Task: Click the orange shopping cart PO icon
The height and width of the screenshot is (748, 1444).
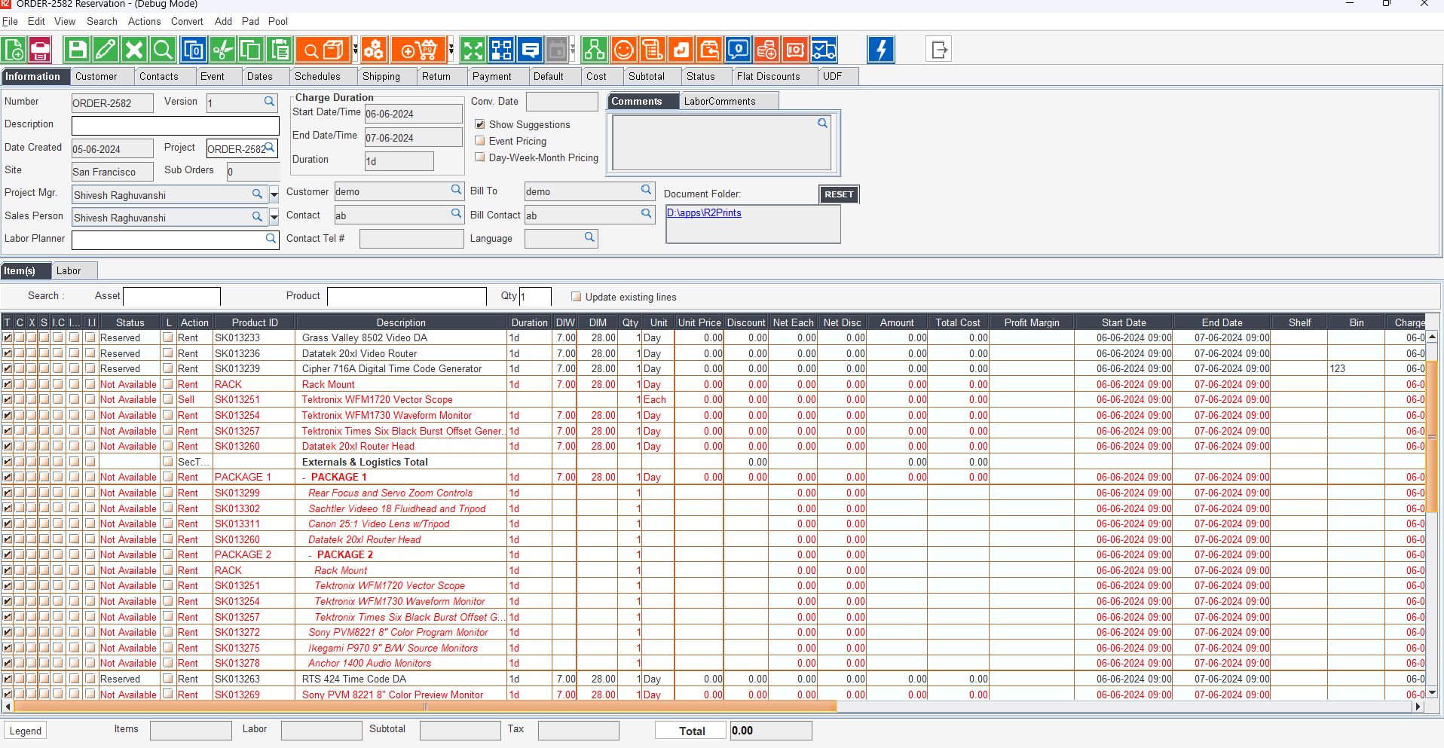Action: (418, 50)
